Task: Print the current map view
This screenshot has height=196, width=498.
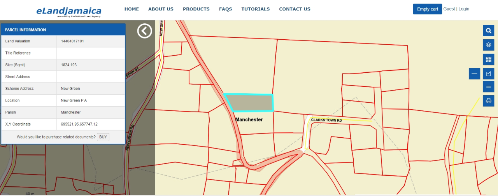Action: click(x=488, y=101)
